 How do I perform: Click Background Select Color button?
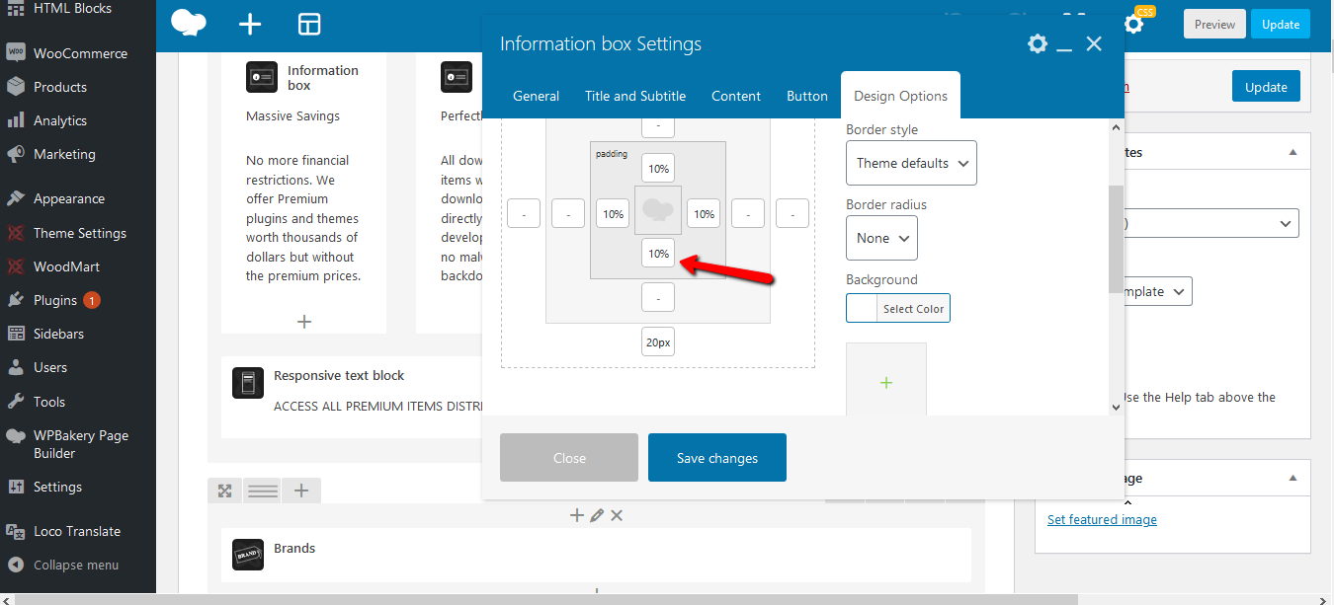click(x=913, y=309)
